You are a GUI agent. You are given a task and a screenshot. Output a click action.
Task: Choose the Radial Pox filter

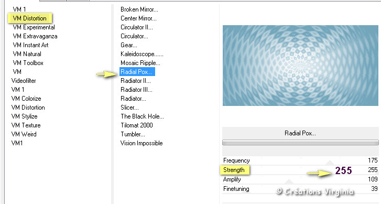(x=137, y=72)
